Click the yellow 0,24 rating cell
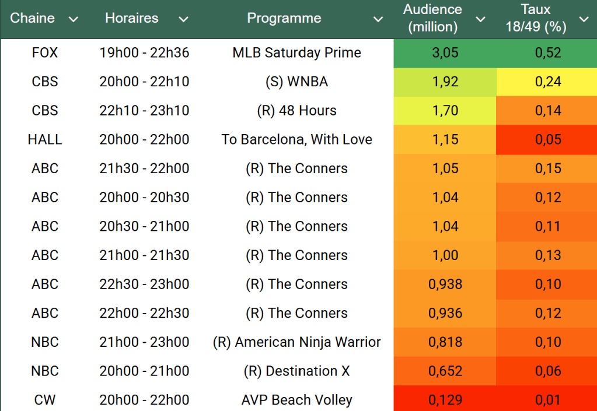 pyautogui.click(x=547, y=82)
